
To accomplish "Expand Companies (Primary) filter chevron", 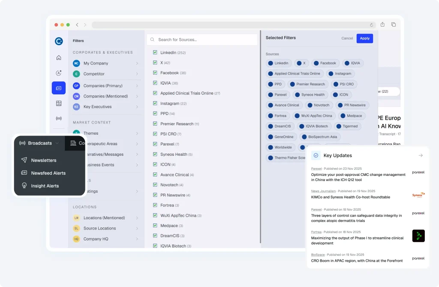I will click(137, 86).
